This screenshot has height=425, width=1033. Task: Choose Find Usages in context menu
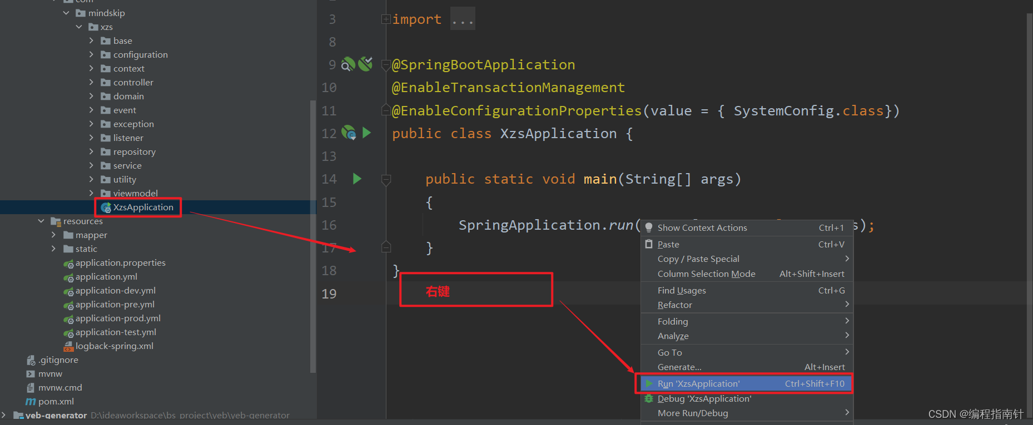pos(682,290)
